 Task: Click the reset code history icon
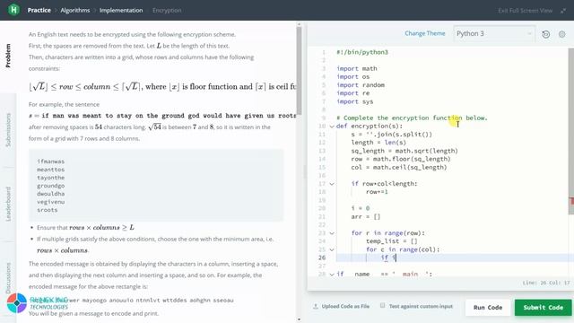click(545, 34)
